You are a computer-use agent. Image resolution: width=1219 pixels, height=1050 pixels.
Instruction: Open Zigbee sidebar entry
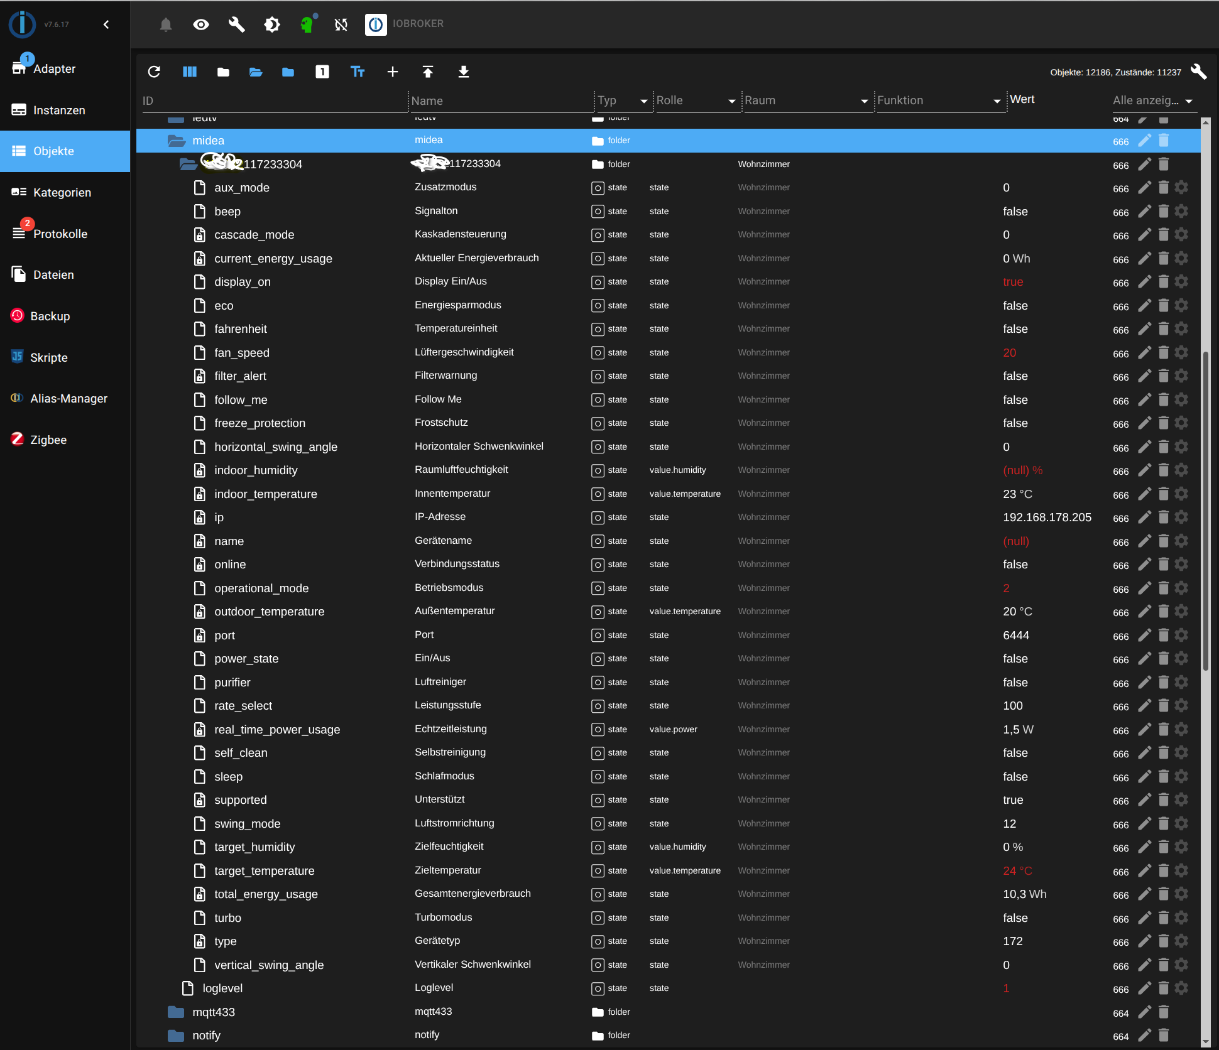pos(65,440)
